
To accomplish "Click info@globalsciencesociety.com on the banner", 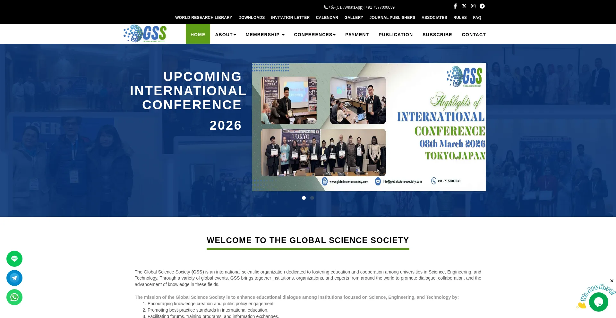I will [x=402, y=182].
